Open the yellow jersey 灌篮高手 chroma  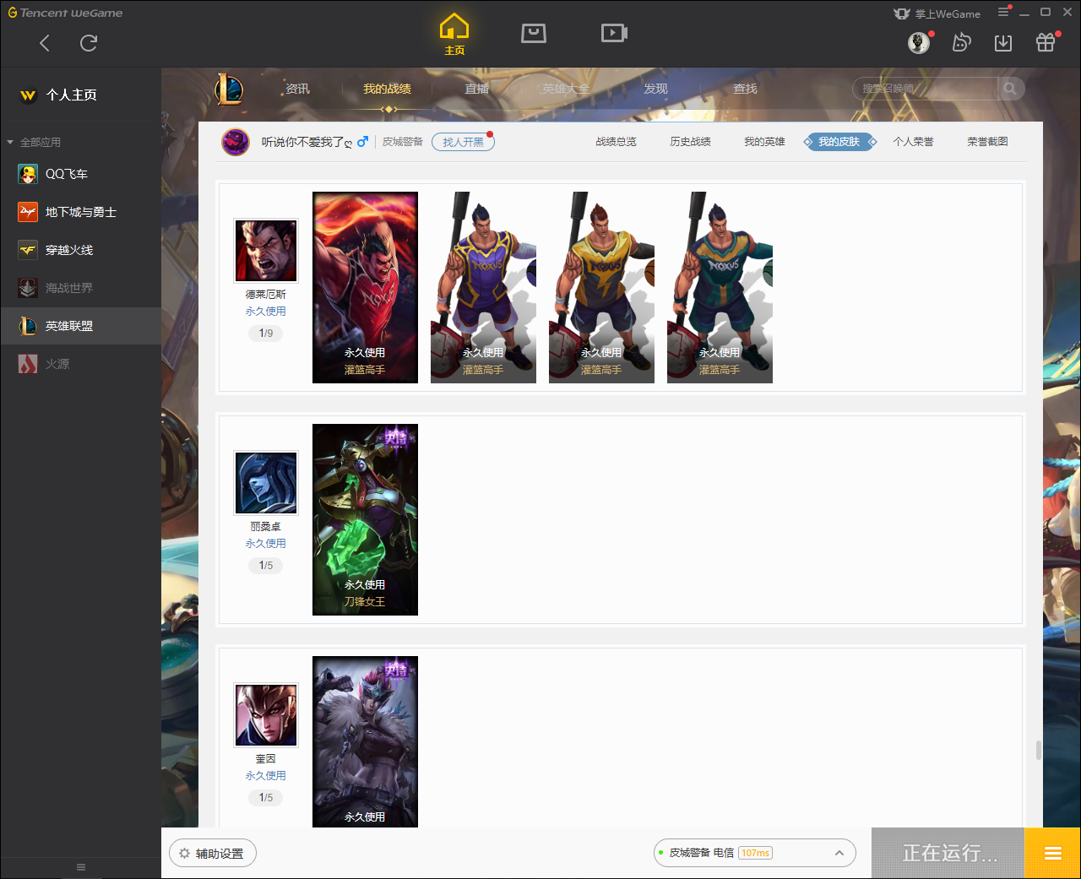tap(601, 287)
